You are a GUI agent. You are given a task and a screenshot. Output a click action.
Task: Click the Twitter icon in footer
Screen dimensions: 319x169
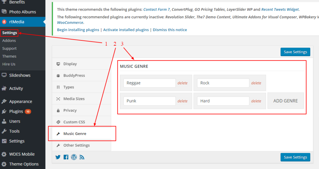(x=58, y=157)
